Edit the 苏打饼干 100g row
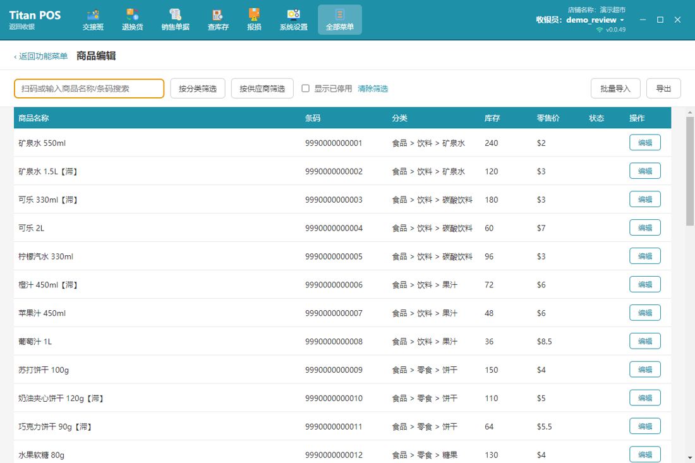 point(645,370)
